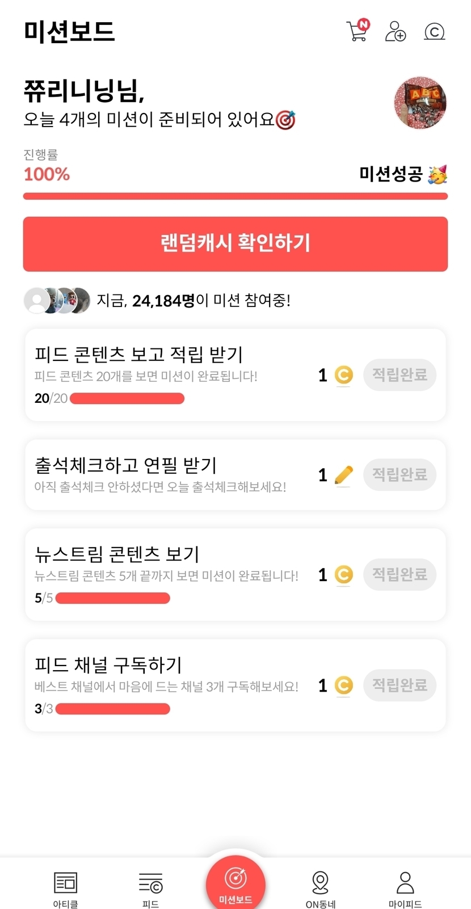Click the 100% mission progress bar

tap(235, 196)
